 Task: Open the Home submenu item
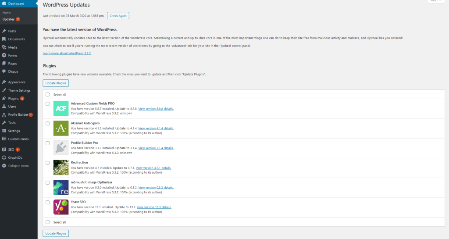coord(7,13)
